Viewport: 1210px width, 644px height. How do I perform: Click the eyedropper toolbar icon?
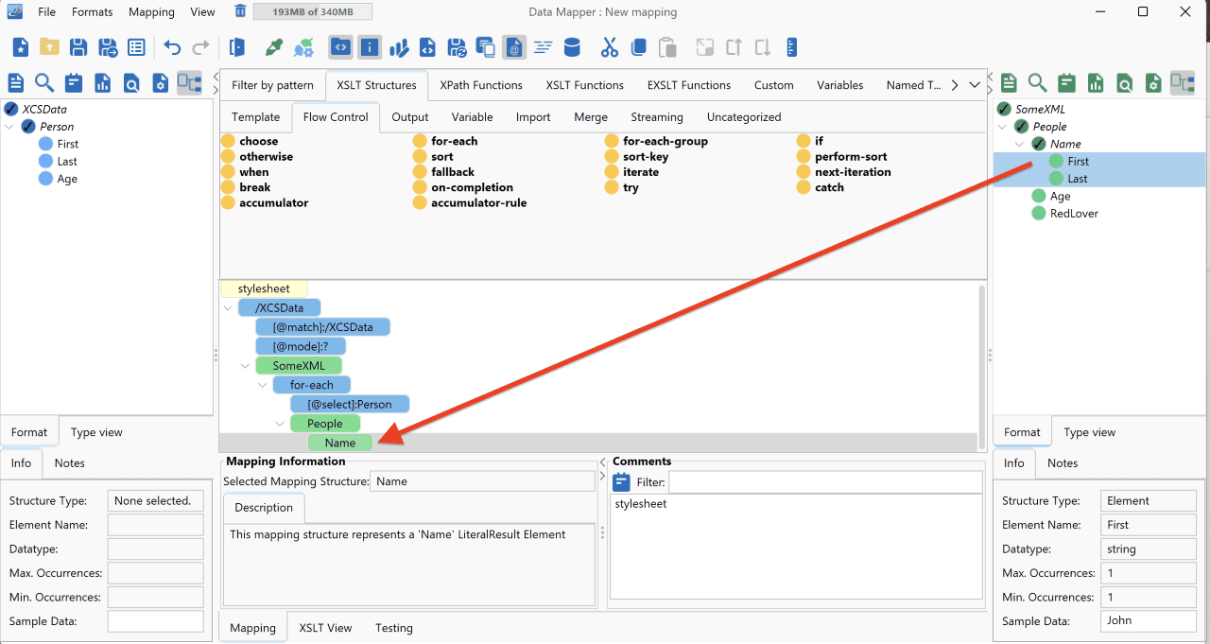click(274, 47)
